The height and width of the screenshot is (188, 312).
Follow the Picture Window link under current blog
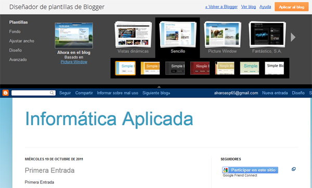point(74,62)
